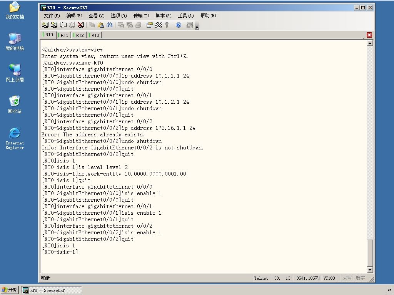Image resolution: width=394 pixels, height=295 pixels.
Task: Close the active tab with red X
Action: click(369, 35)
